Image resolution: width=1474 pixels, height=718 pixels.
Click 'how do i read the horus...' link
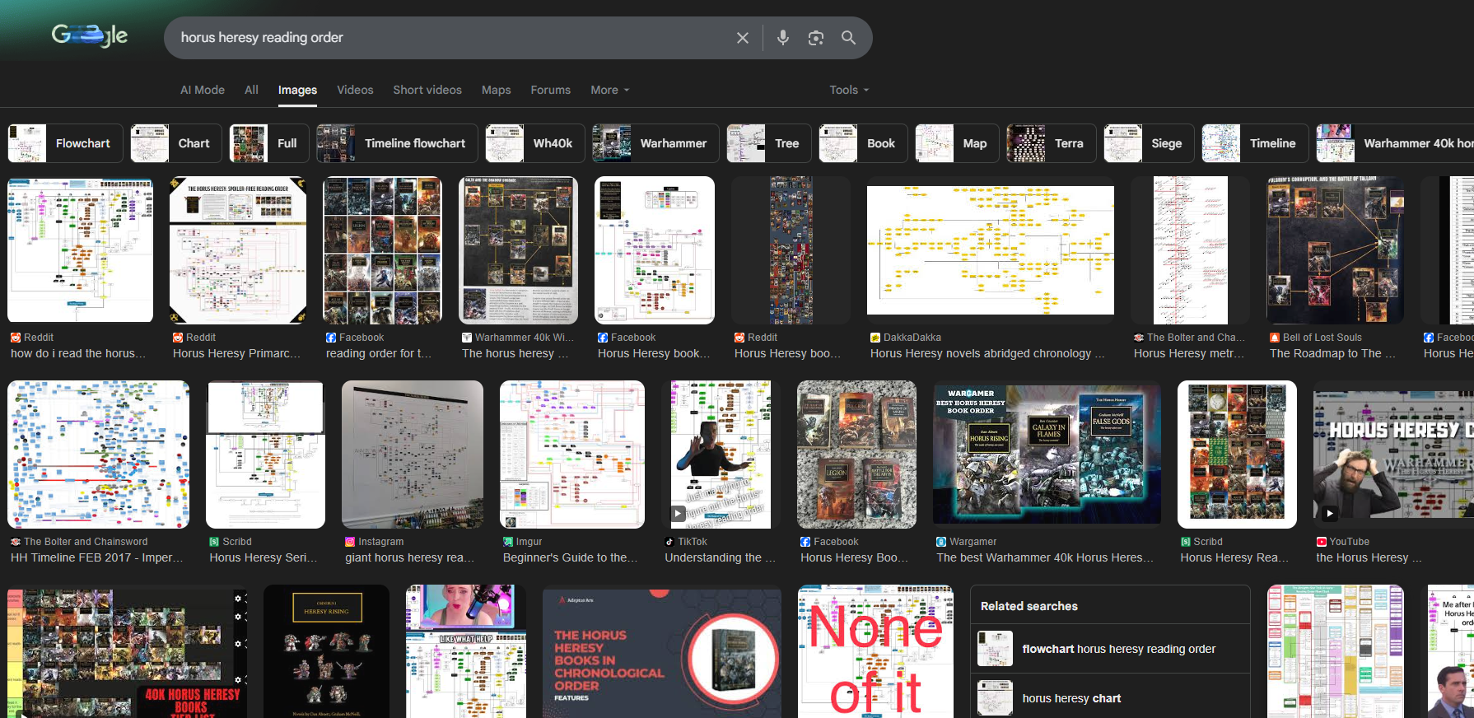tap(78, 353)
